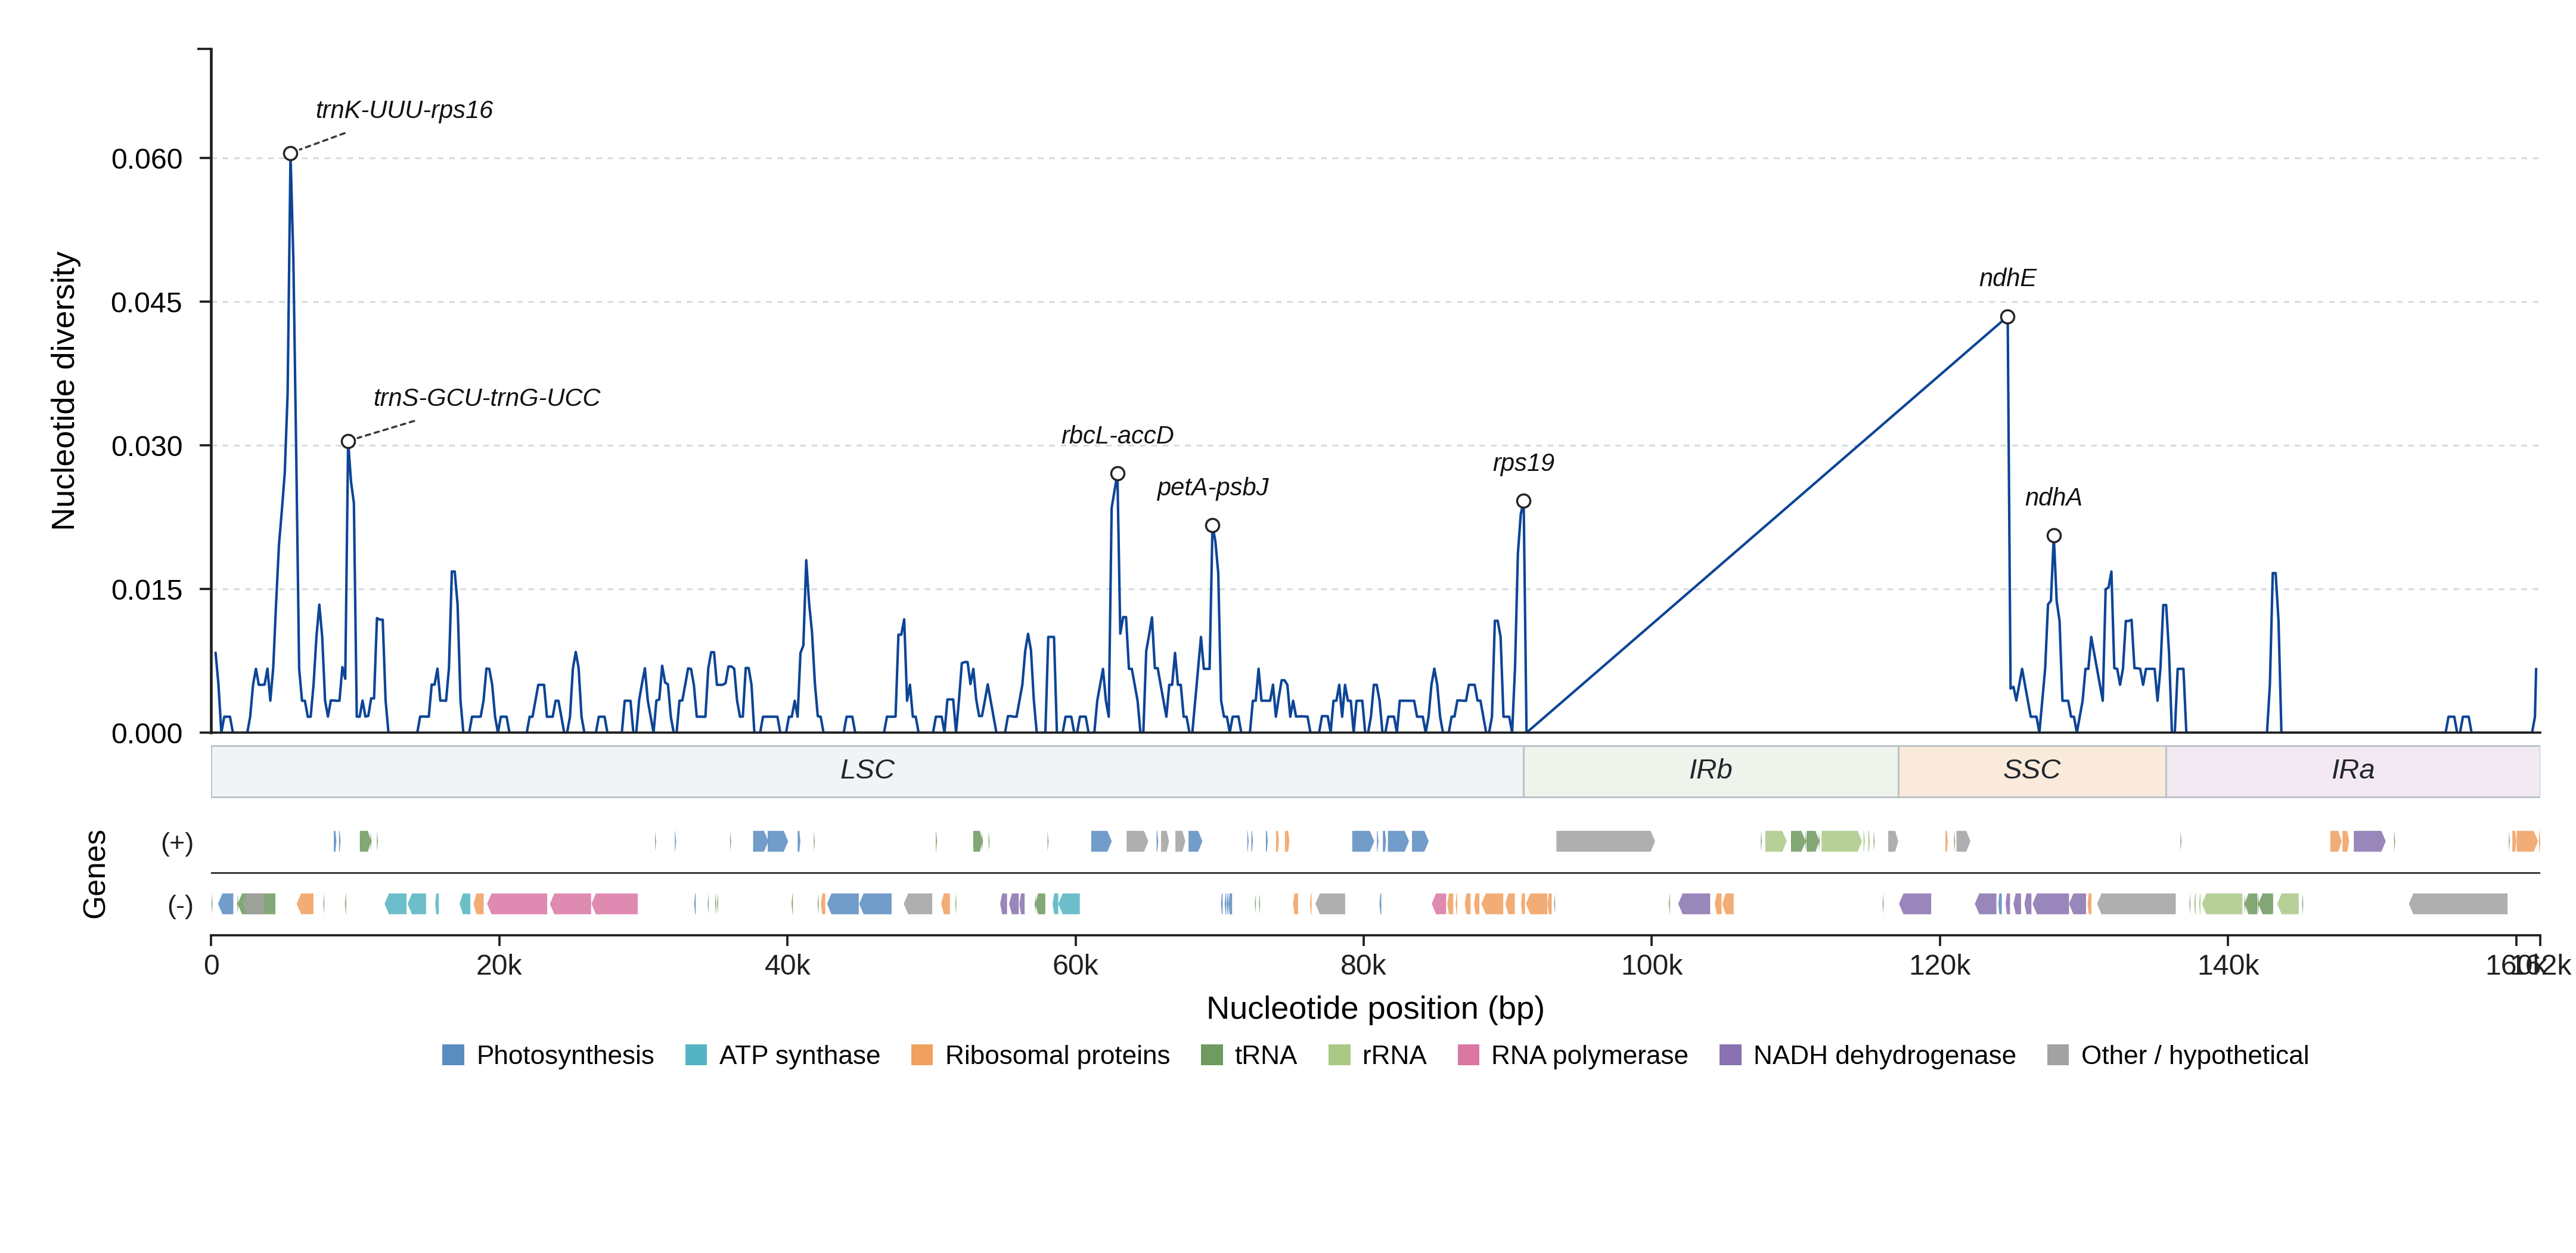Screen dimensions: 2576x1253
Task: Click the 'NADH dehydrogenase' legend text
Action: pyautogui.click(x=1884, y=1056)
